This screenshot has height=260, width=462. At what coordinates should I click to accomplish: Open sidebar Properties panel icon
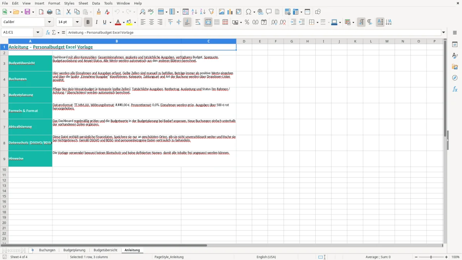point(455,45)
